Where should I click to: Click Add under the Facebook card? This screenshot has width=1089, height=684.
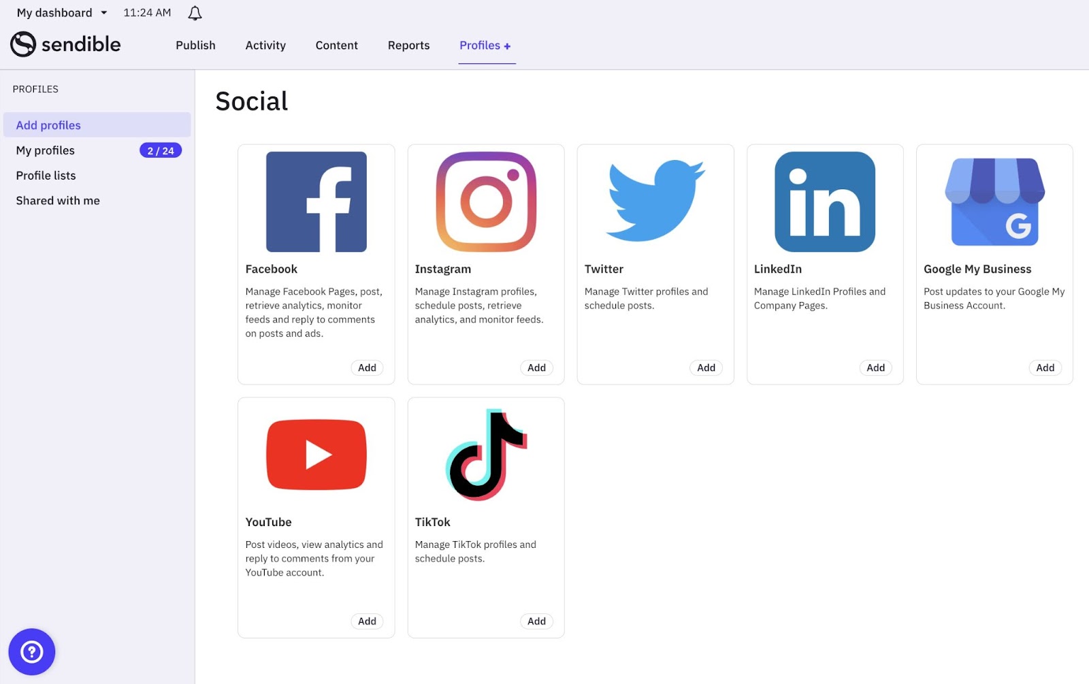pyautogui.click(x=367, y=368)
